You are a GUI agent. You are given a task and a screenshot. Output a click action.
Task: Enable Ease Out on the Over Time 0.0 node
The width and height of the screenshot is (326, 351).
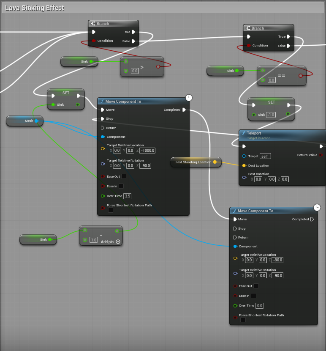256,286
